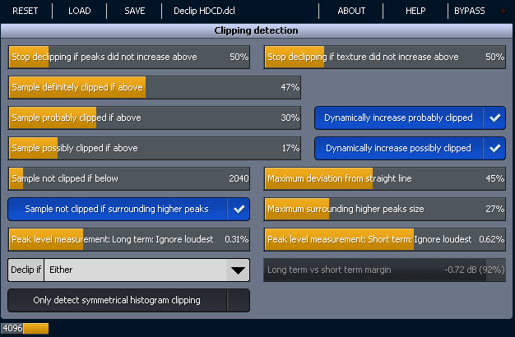Enable Only detect symmetrical histogram clipping
The image size is (515, 337).
point(128,300)
